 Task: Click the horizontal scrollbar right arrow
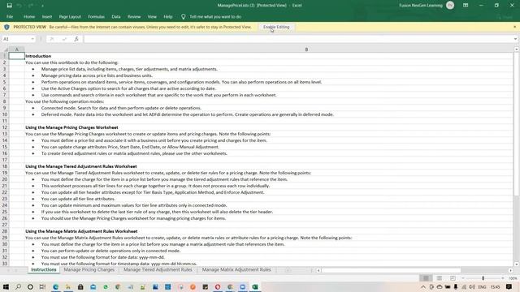pos(511,270)
